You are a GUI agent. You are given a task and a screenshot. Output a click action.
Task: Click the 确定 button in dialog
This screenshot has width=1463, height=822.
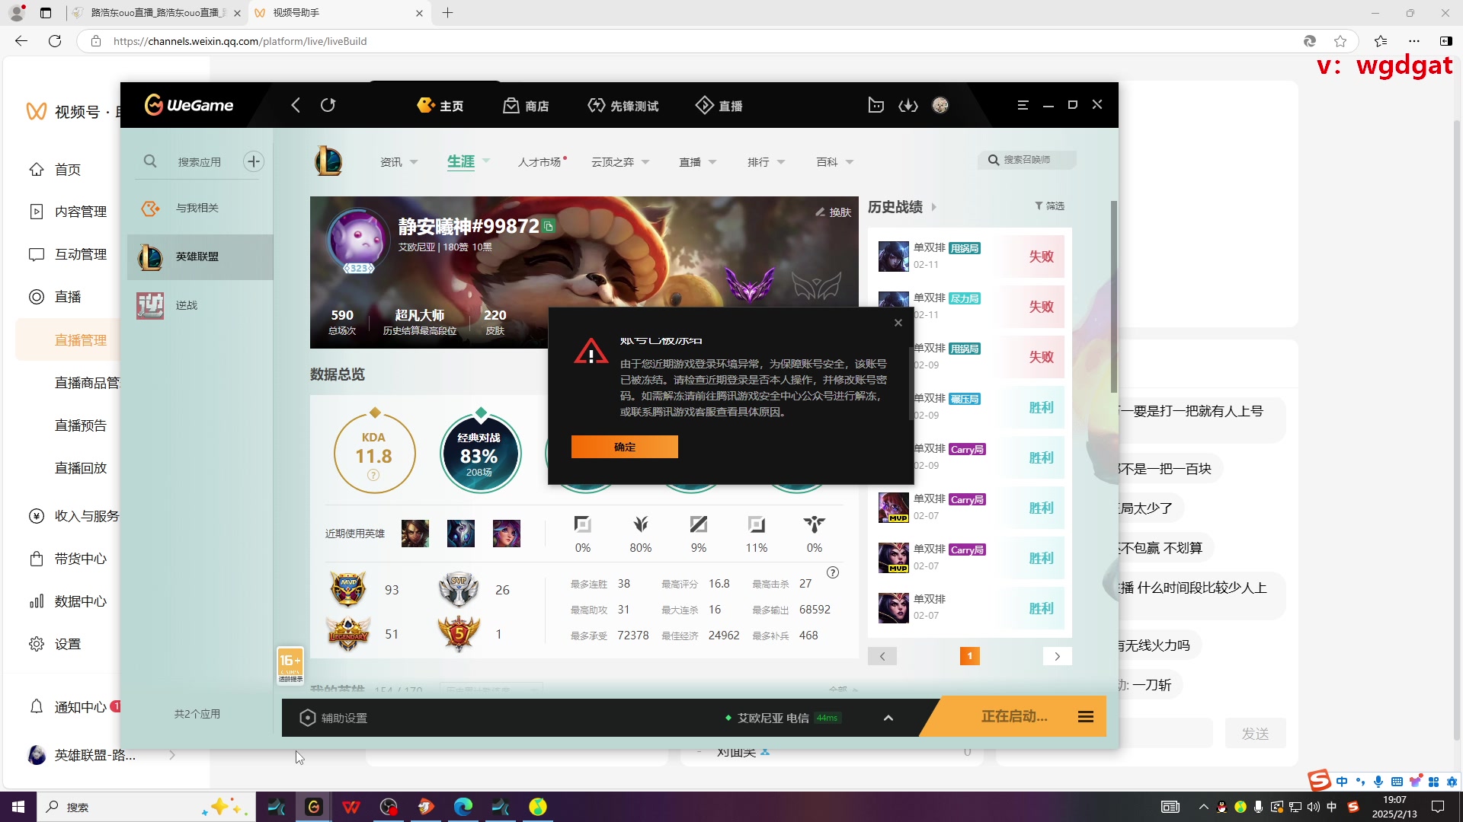point(625,447)
